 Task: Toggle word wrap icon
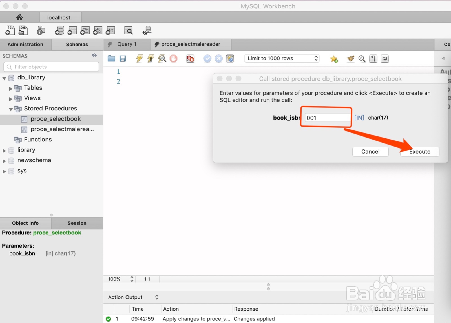coord(384,58)
